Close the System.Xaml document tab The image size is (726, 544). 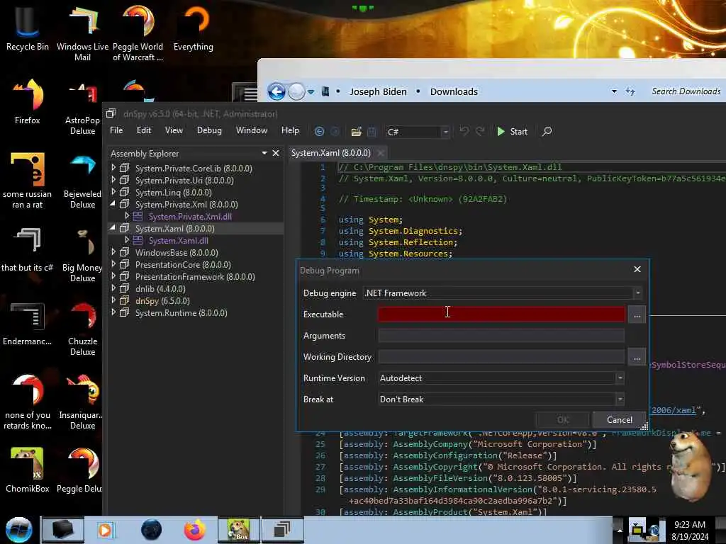pos(381,153)
